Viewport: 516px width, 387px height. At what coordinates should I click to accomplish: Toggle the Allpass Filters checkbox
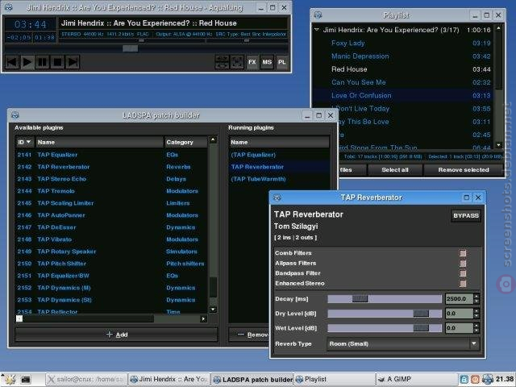[463, 264]
